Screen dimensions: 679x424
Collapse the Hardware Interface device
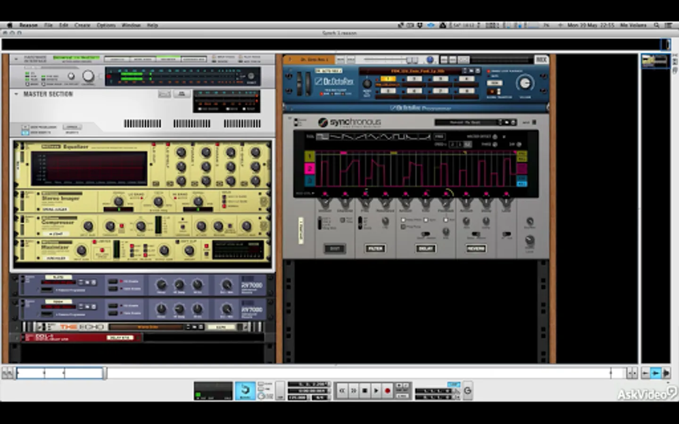tap(16, 59)
